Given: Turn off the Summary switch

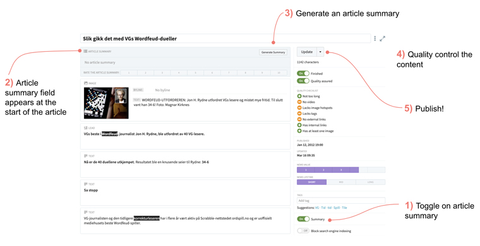Looking at the screenshot, I should [x=303, y=219].
